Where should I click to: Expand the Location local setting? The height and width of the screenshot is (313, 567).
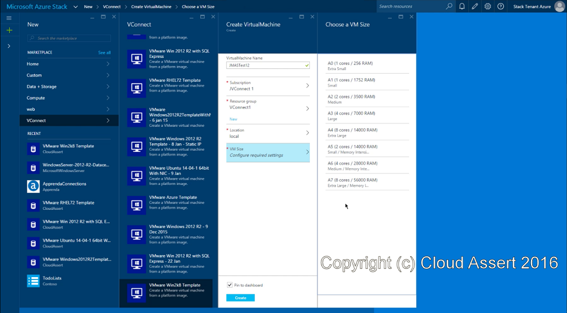pos(268,133)
